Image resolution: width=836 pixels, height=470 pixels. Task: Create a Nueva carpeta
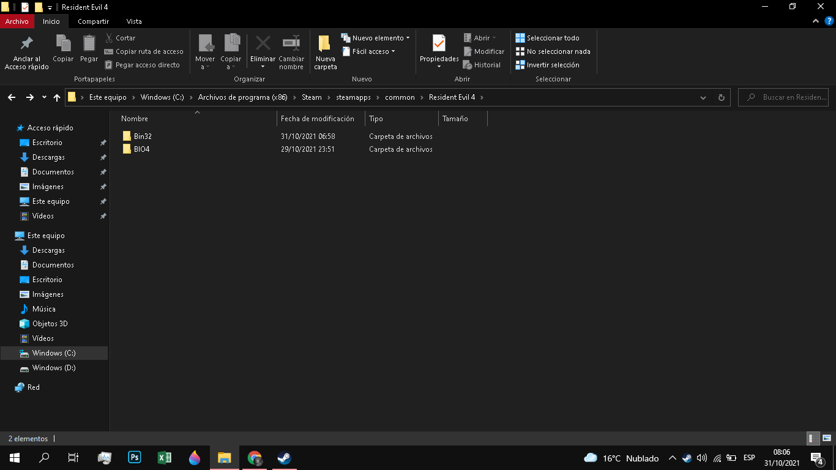(325, 53)
